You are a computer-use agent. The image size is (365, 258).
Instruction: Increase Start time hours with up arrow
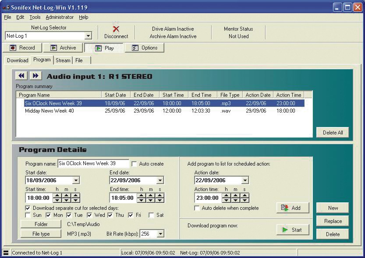pyautogui.click(x=57, y=195)
